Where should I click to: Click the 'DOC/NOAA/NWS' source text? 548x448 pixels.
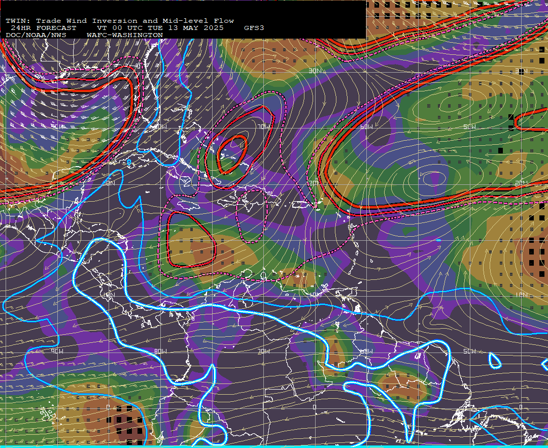(36, 36)
